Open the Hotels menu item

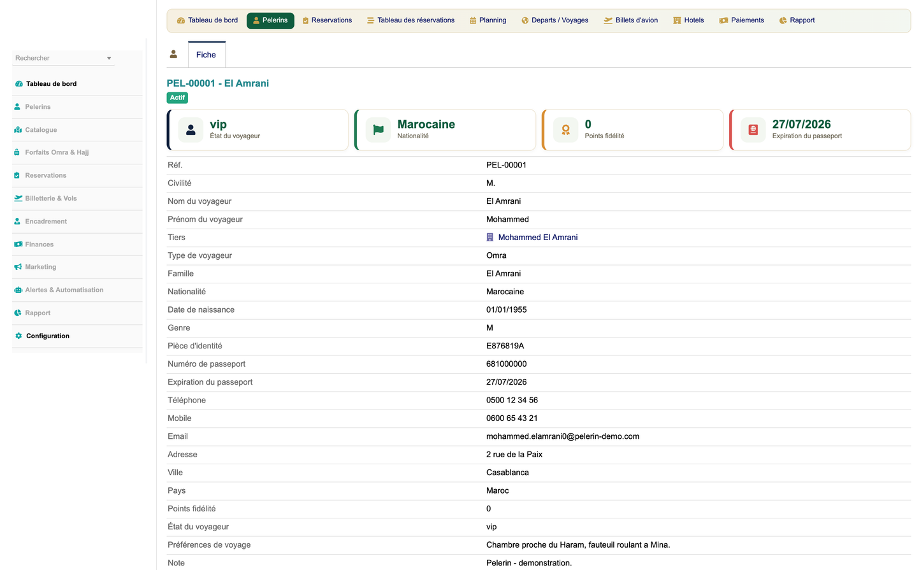(x=689, y=20)
